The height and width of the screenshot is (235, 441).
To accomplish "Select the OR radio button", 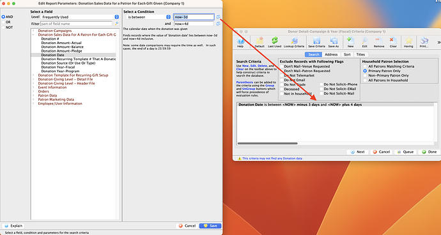I will coord(3,22).
